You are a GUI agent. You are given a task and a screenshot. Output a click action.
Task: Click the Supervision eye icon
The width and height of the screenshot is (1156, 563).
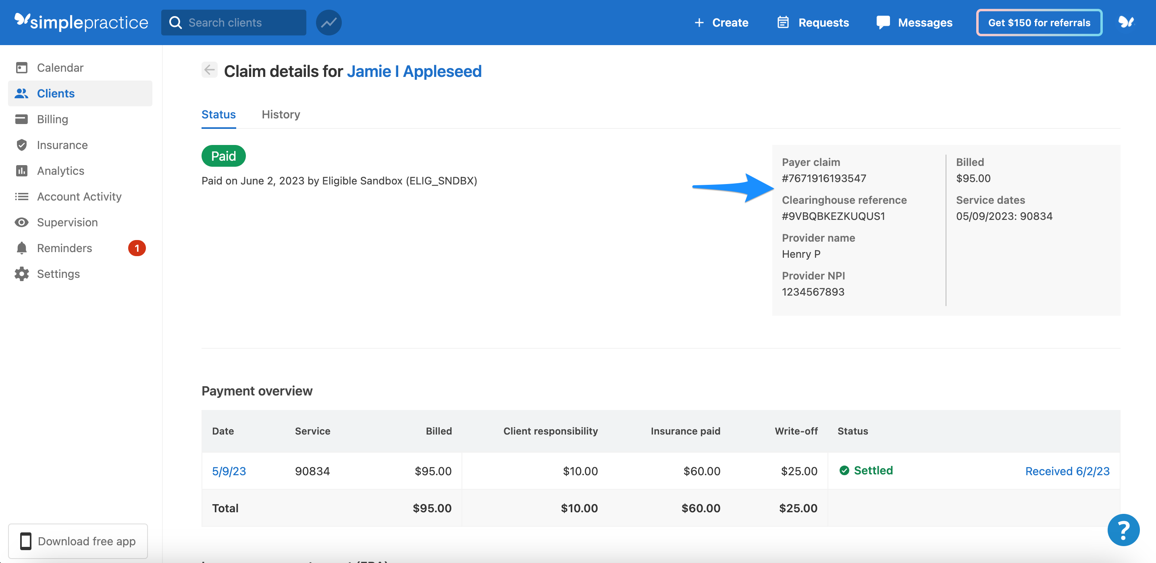click(21, 222)
